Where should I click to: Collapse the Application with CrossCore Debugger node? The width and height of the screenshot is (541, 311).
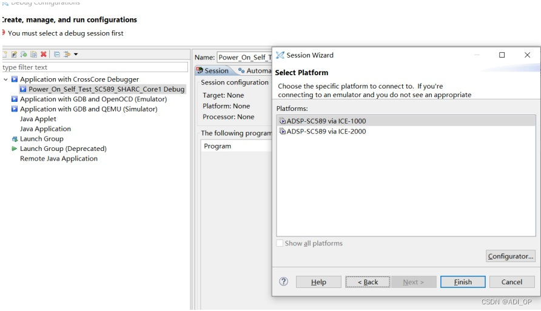5,79
